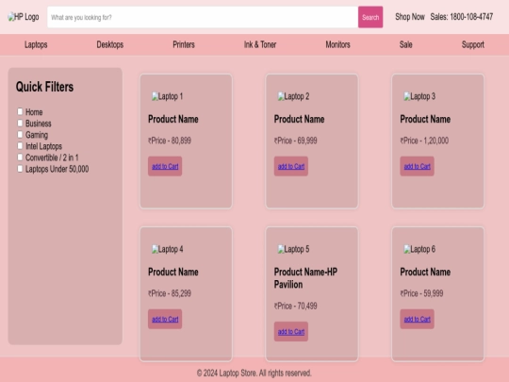The width and height of the screenshot is (509, 382).
Task: Check the Home filter checkbox
Action: [x=20, y=111]
